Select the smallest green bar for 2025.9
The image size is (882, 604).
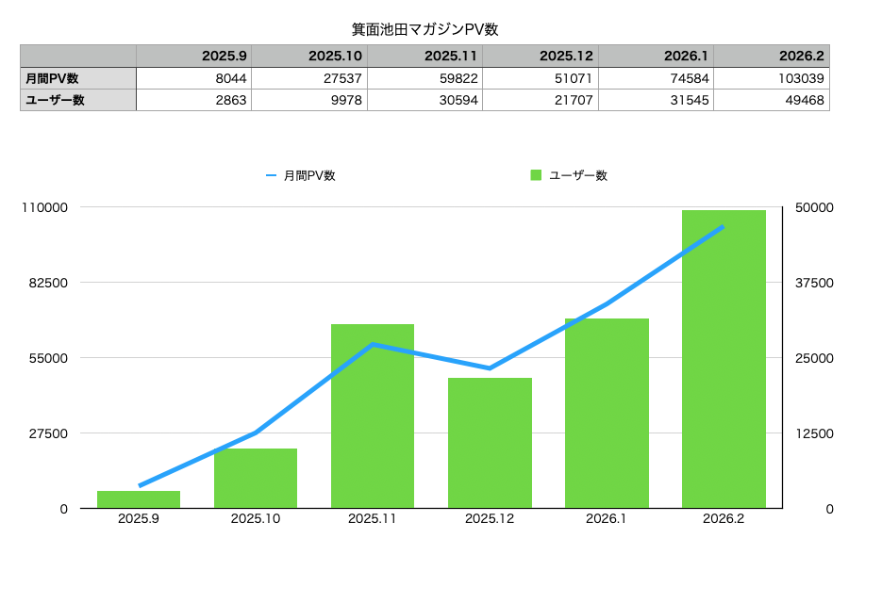point(139,499)
